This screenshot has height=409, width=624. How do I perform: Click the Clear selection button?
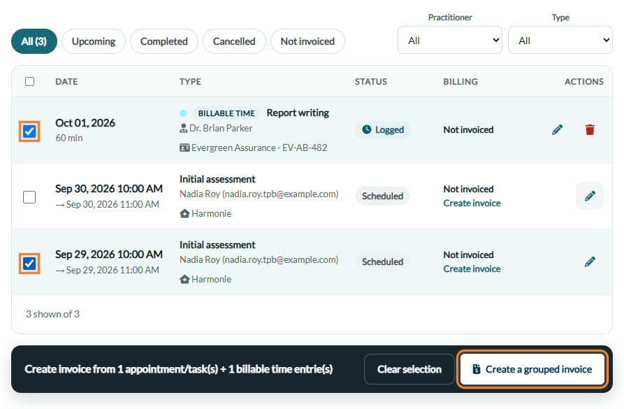(409, 369)
